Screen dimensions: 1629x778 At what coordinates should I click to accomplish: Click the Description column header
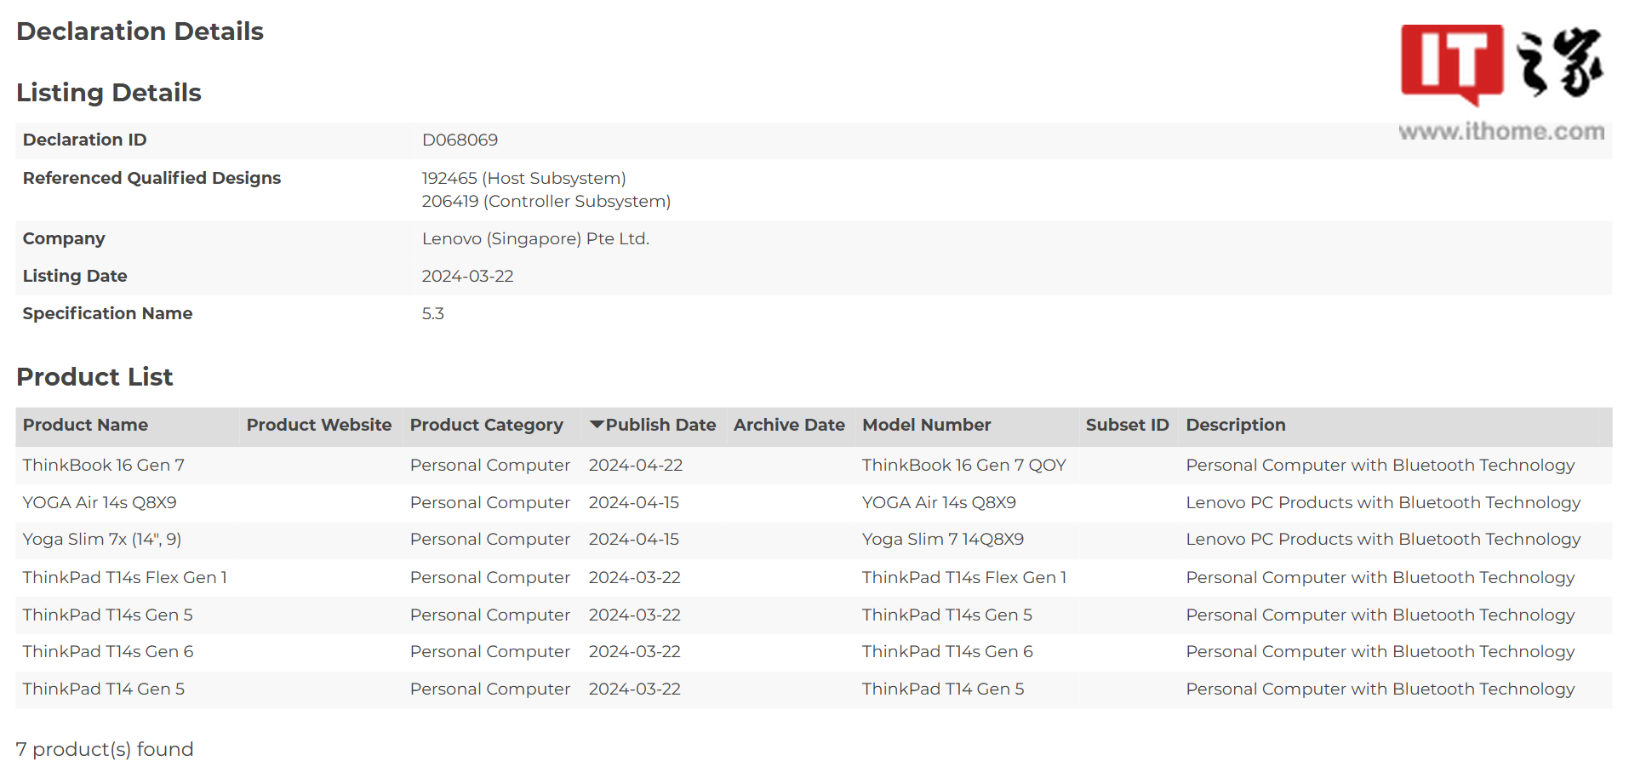pyautogui.click(x=1235, y=425)
